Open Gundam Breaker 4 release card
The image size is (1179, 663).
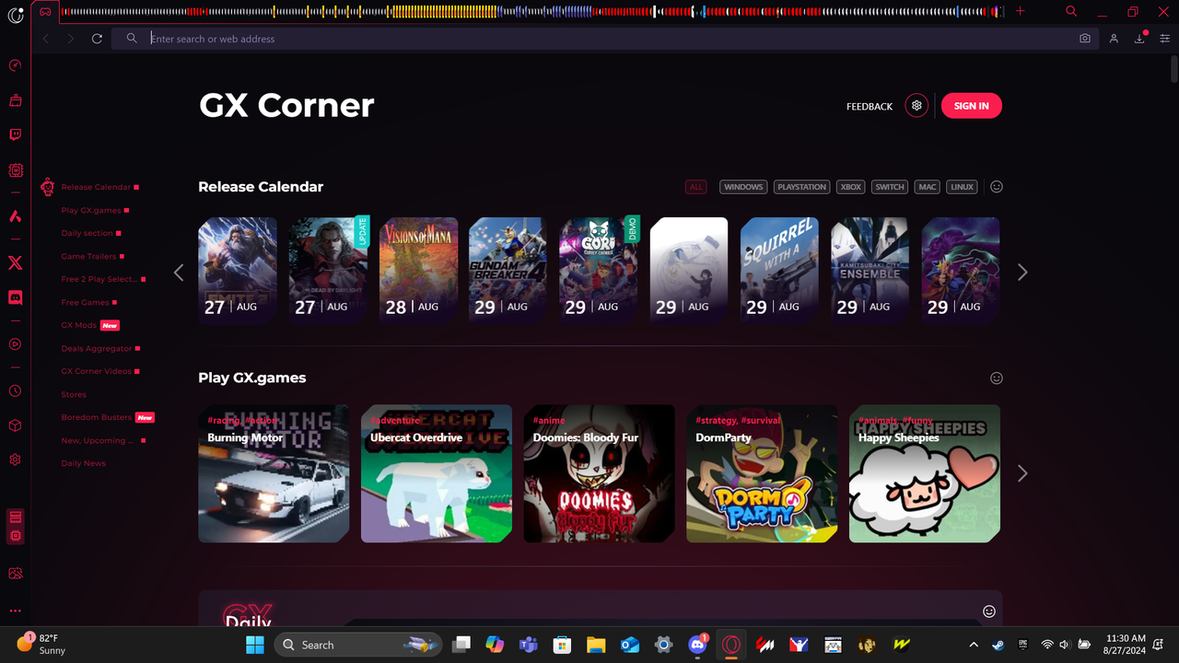(x=508, y=270)
